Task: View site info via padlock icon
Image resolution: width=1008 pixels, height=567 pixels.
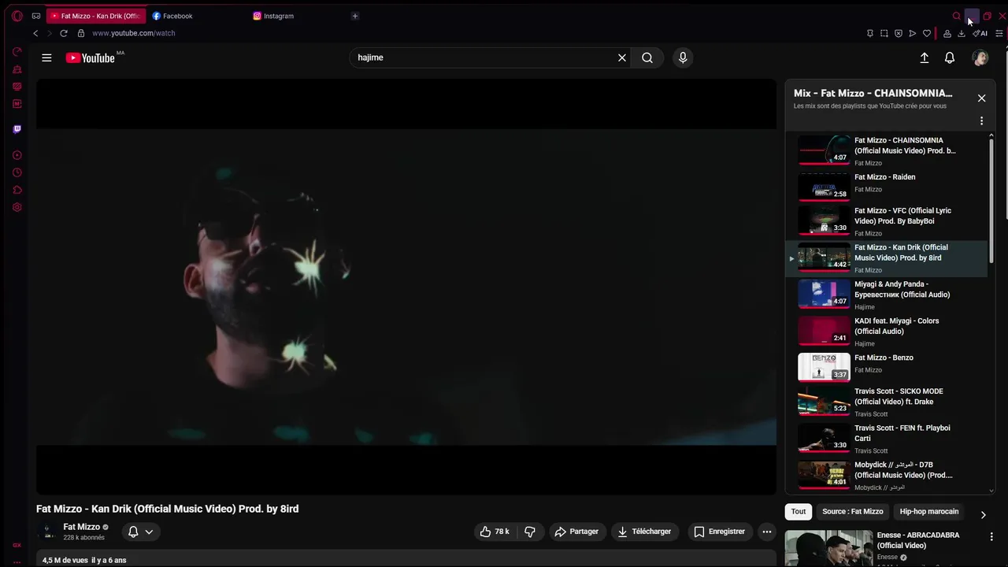Action: (x=80, y=33)
